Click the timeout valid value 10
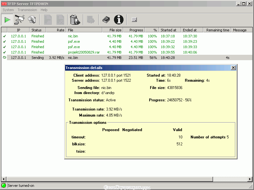The height and width of the screenshot is (190, 254). tap(180, 137)
